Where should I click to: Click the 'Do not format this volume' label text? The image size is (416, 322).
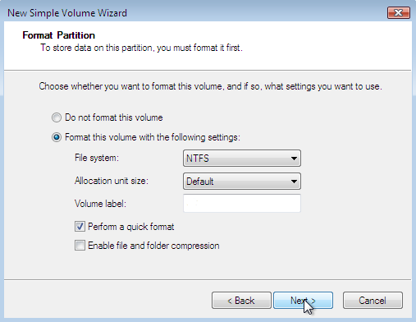(x=114, y=117)
